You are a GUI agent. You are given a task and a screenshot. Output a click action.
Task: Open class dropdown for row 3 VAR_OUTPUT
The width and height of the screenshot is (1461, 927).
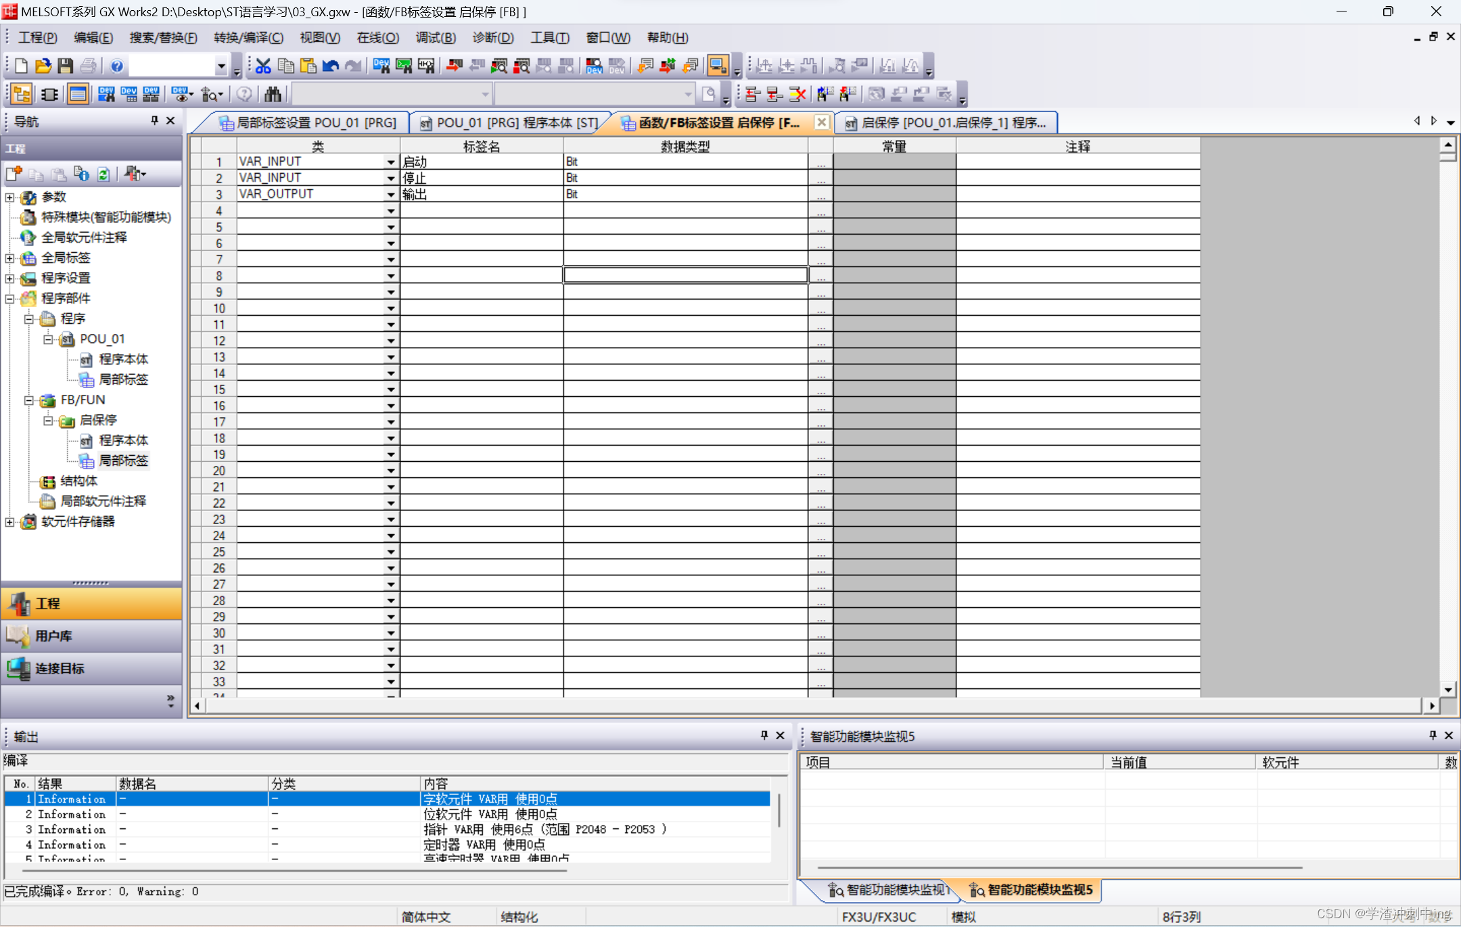pos(390,195)
